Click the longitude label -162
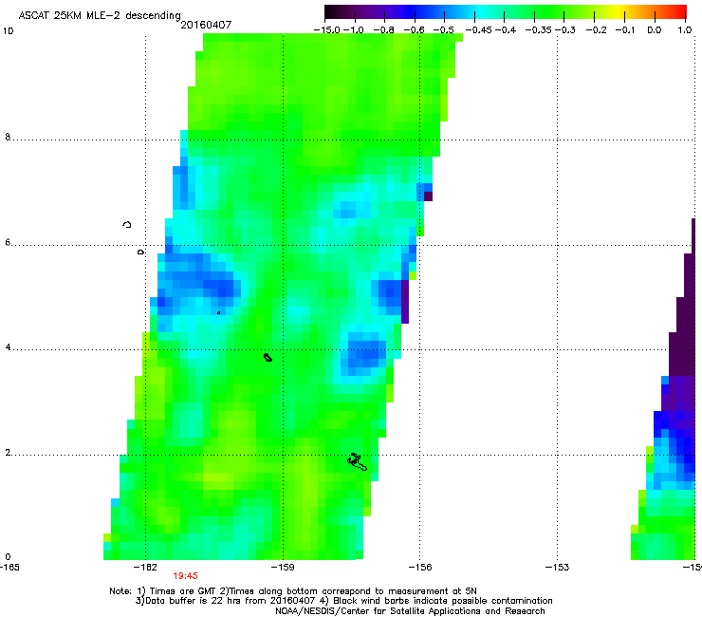This screenshot has width=702, height=617. coord(145,568)
